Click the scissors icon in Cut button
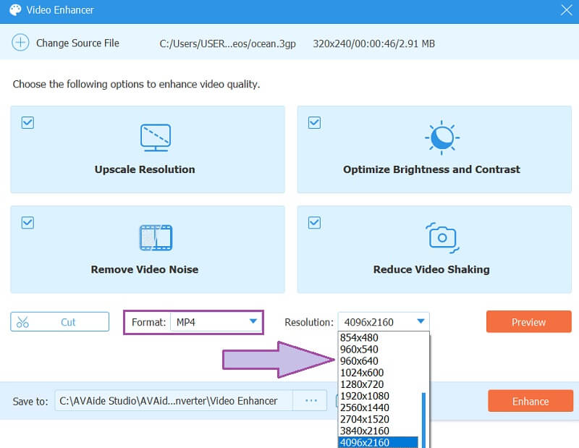 (22, 322)
